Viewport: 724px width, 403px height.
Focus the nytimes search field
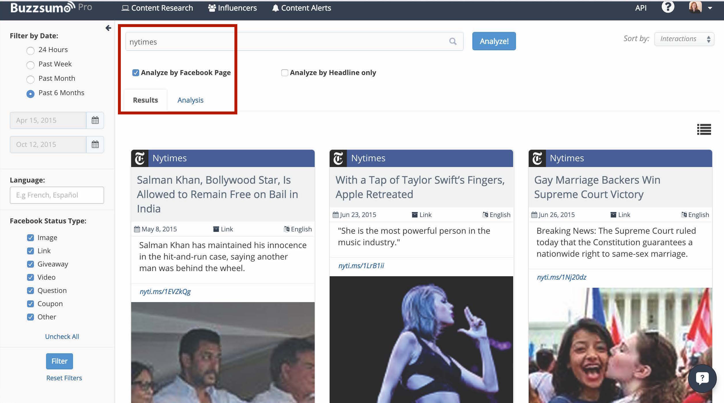point(294,42)
